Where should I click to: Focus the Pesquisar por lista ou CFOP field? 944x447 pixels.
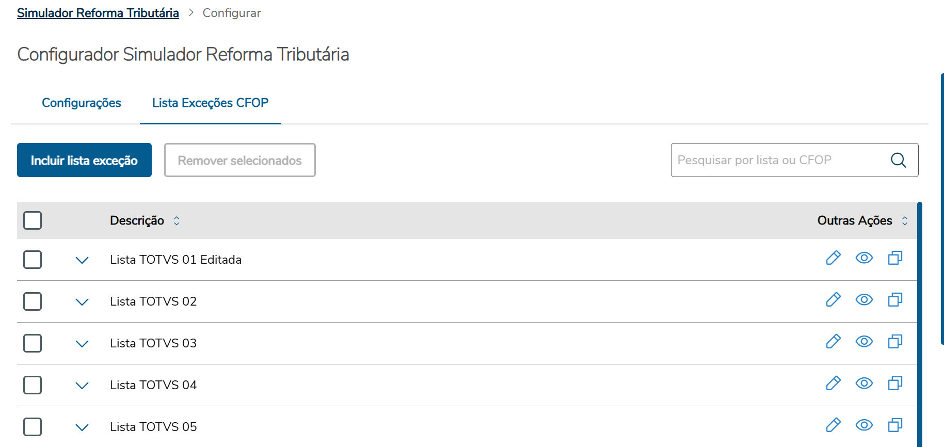(779, 160)
